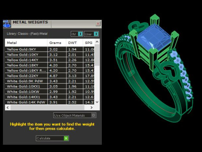Click the horizontal scrollbar thumb

coord(48,108)
